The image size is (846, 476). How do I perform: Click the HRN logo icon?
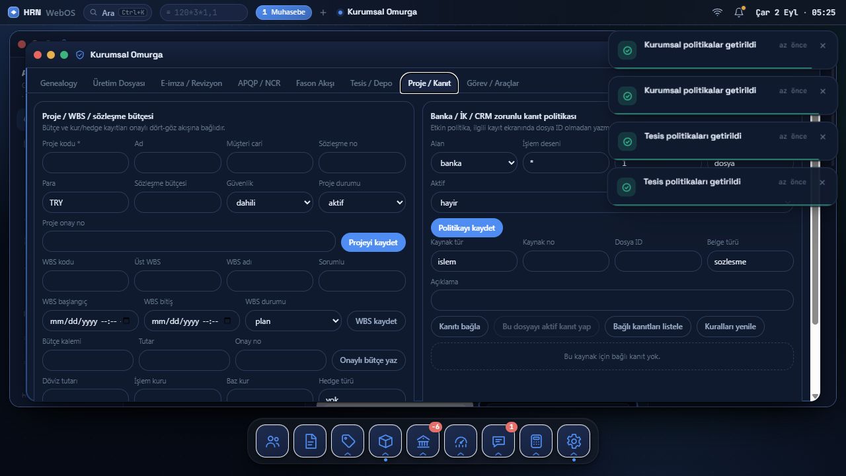click(x=13, y=13)
